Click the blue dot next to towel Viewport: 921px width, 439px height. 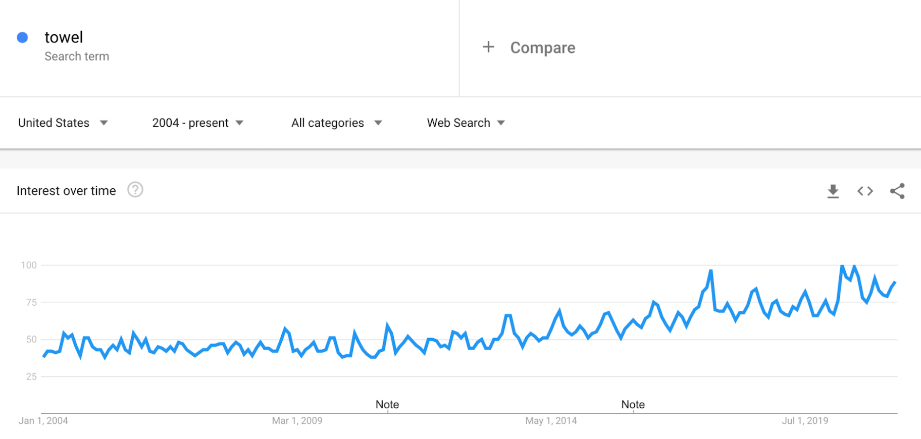point(22,37)
